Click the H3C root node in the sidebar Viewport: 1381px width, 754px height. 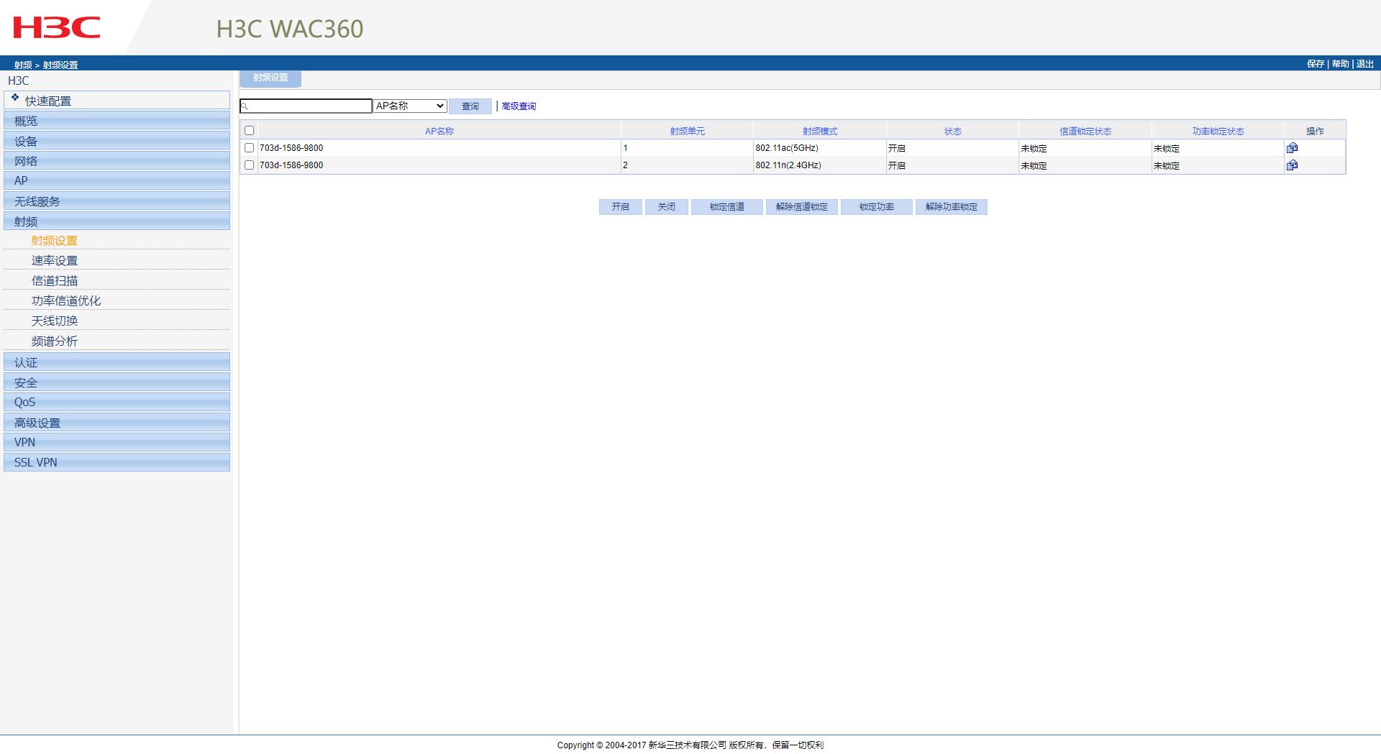tap(19, 81)
